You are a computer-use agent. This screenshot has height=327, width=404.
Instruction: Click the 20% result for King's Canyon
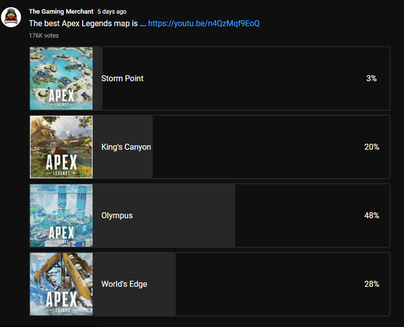pyautogui.click(x=372, y=147)
